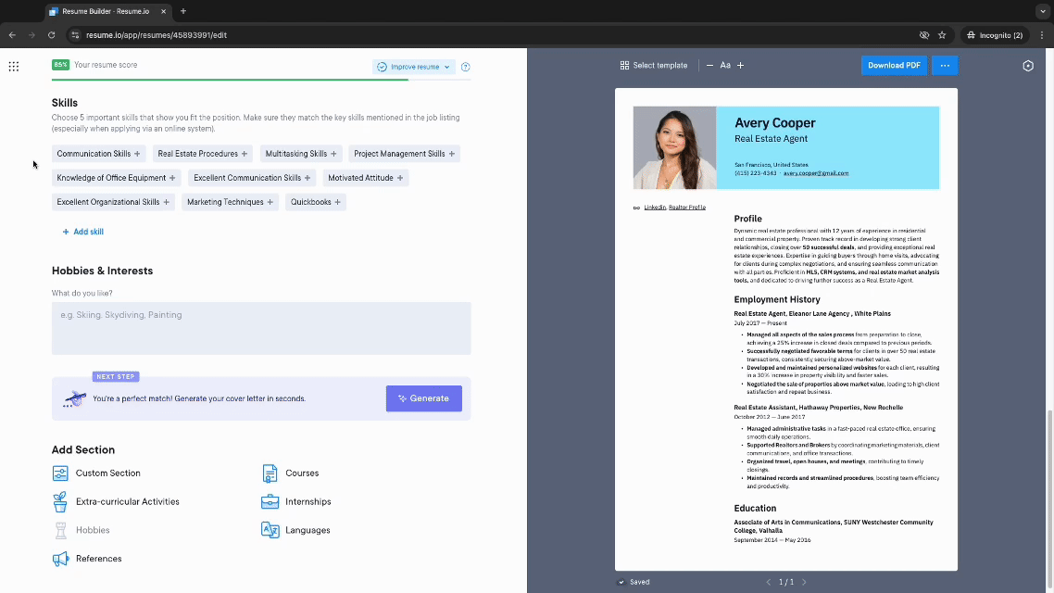This screenshot has height=593, width=1054.
Task: Select the Extra-curricular Activities icon
Action: (x=59, y=501)
